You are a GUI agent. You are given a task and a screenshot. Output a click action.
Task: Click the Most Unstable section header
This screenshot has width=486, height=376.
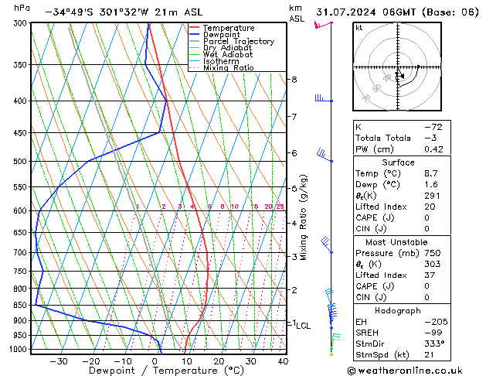click(396, 242)
